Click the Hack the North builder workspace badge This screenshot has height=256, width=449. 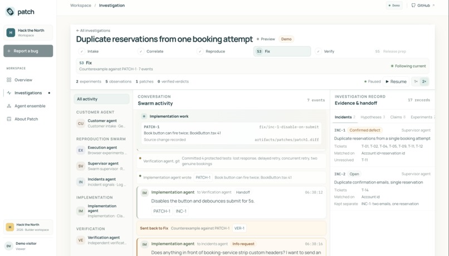28,227
